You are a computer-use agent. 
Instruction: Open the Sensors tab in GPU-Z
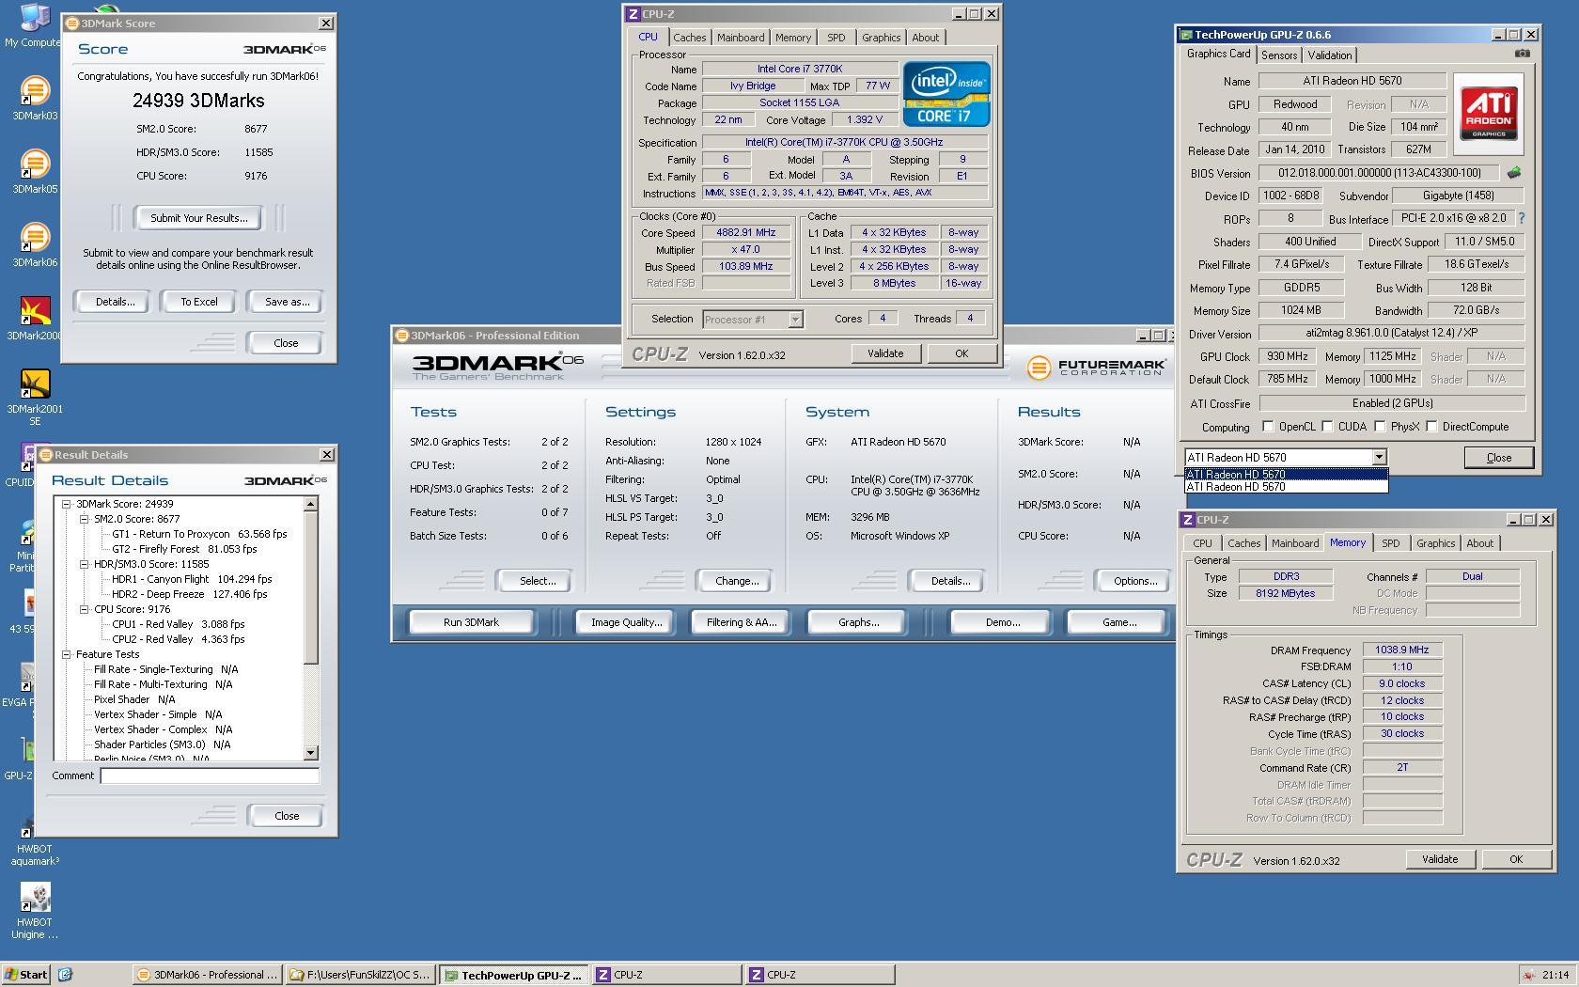point(1278,55)
